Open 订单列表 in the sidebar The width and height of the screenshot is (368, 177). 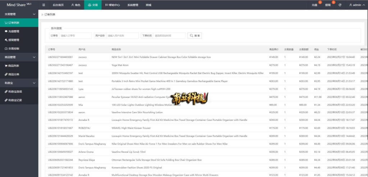tap(19, 23)
